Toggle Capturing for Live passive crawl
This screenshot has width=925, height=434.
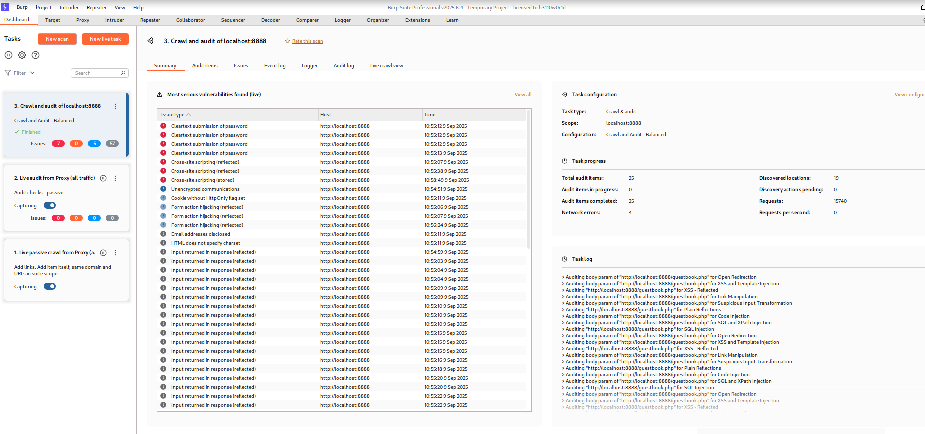click(x=50, y=286)
